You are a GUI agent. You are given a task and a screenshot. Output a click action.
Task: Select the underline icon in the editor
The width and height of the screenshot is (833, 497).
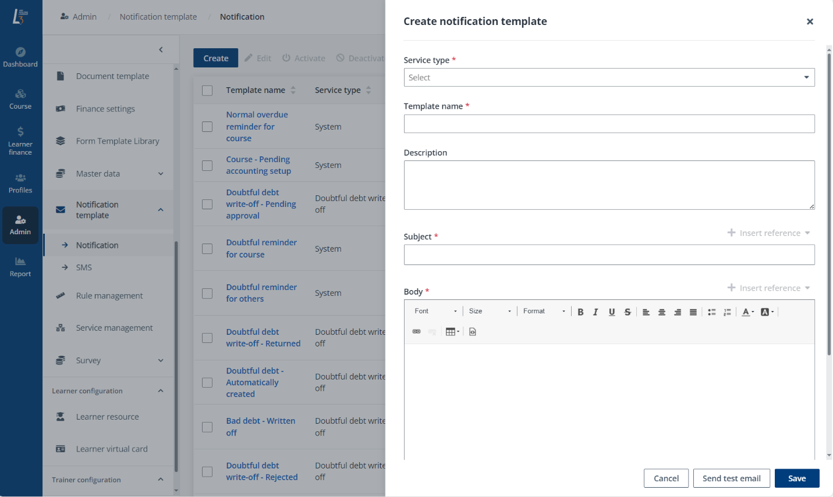tap(611, 312)
